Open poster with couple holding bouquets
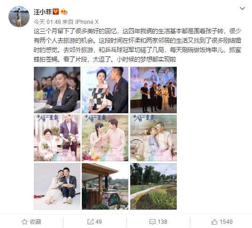This screenshot has width=252, height=228. coord(57,138)
